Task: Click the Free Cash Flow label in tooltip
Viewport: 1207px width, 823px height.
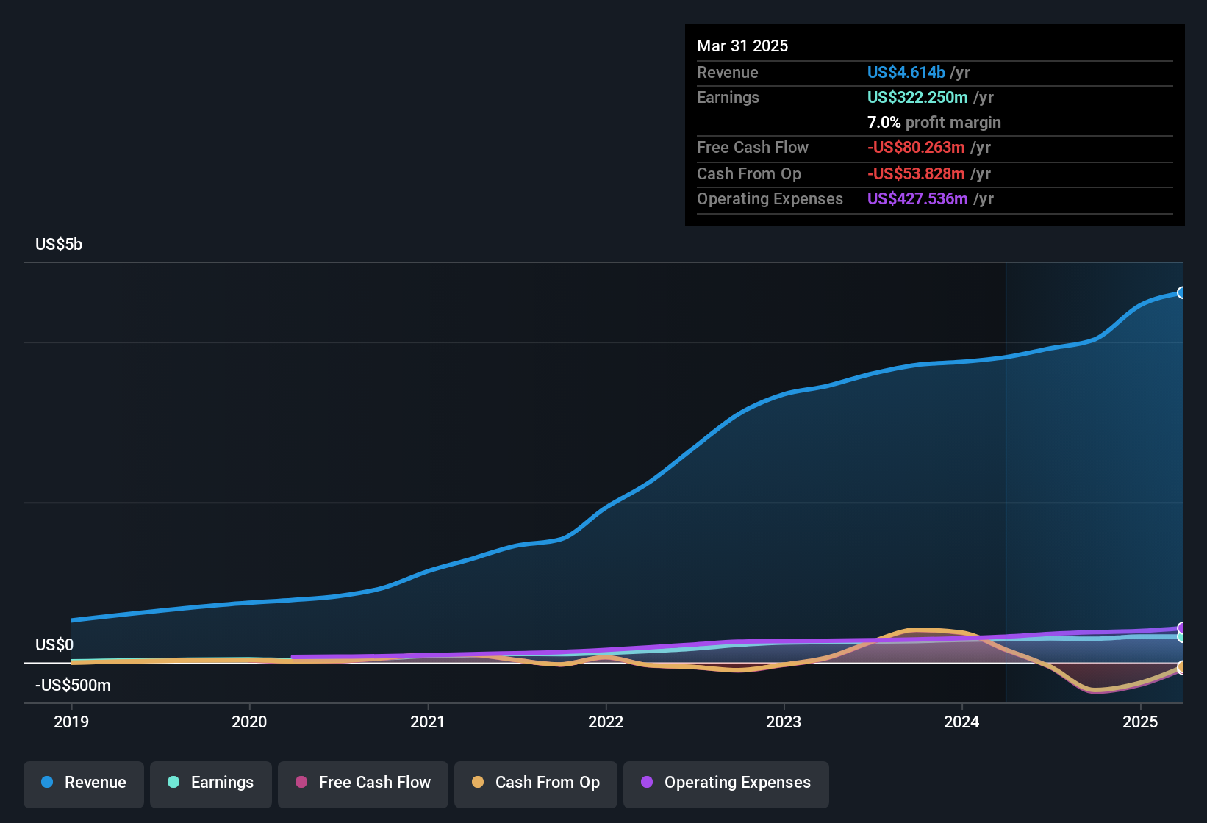Action: [753, 147]
